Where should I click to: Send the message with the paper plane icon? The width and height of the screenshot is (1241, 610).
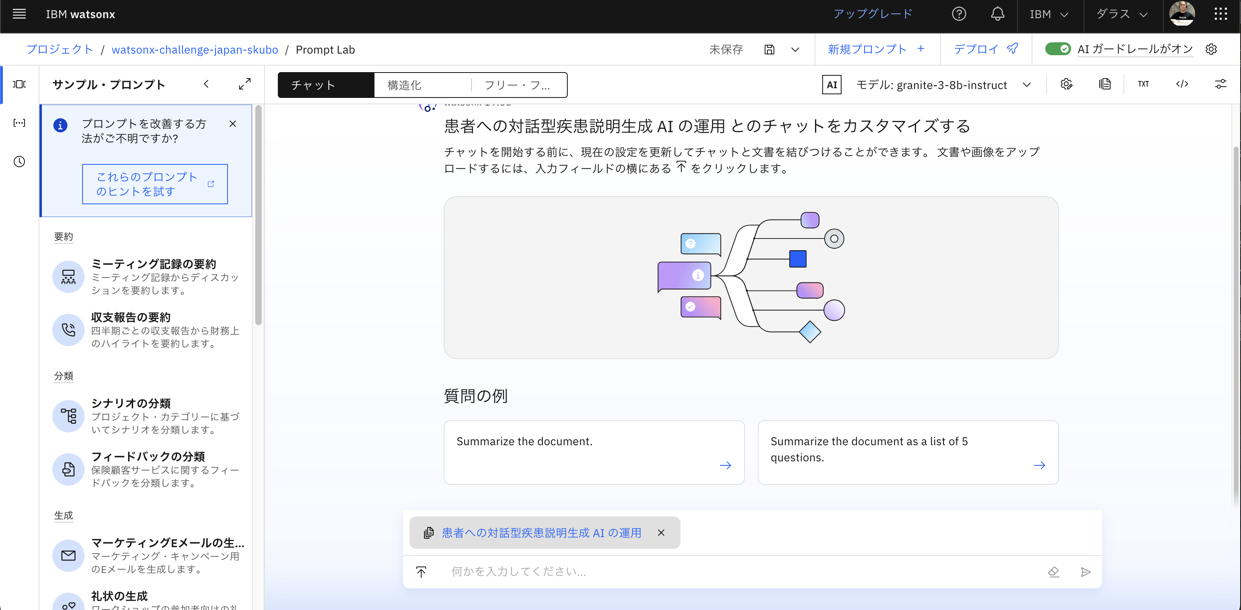1086,572
